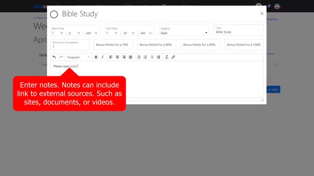The height and width of the screenshot is (176, 314).
Task: Click the Title field containing Bible Study
Action: click(238, 30)
